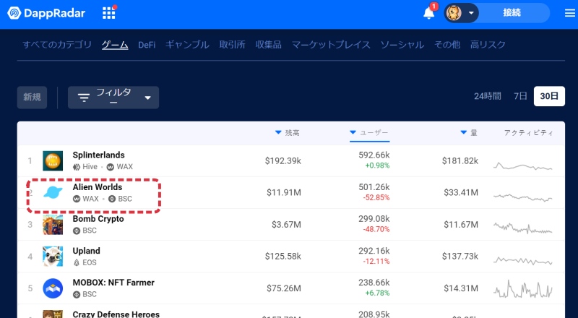Screen dimensions: 578x318
Task: Click the WAX chain icon under Splinterlands
Action: coord(111,167)
